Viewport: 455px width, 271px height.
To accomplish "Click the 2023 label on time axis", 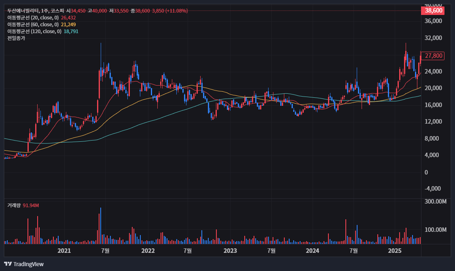I will click(230, 251).
